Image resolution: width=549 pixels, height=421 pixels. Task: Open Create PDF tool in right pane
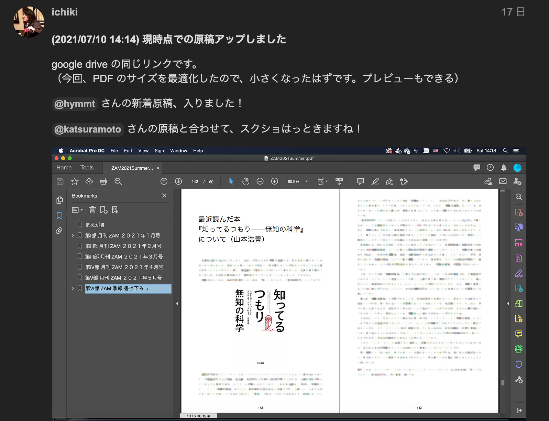[519, 212]
